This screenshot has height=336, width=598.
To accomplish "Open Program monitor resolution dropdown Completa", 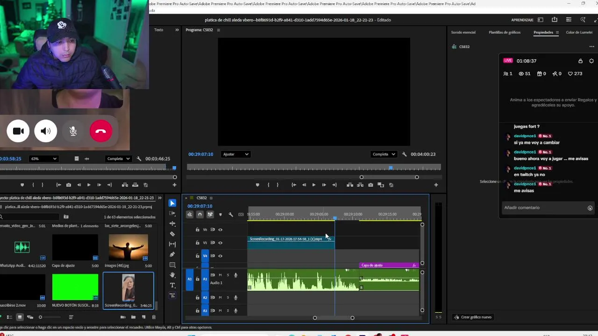I will pyautogui.click(x=384, y=154).
